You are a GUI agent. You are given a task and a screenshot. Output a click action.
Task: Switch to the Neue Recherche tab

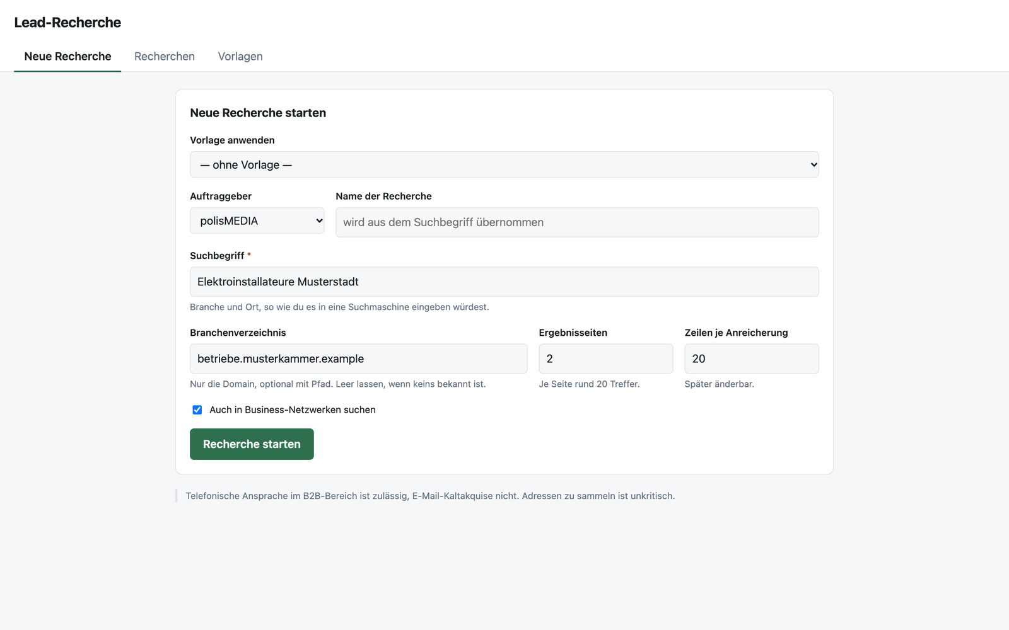(x=67, y=57)
